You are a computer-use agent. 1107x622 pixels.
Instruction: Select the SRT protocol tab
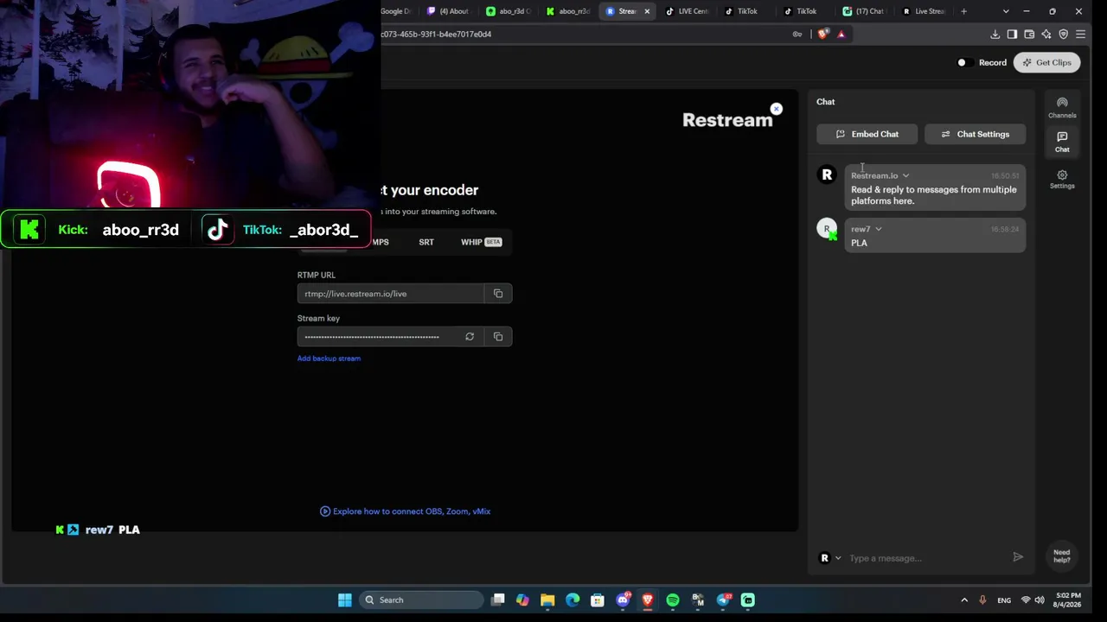(x=426, y=242)
